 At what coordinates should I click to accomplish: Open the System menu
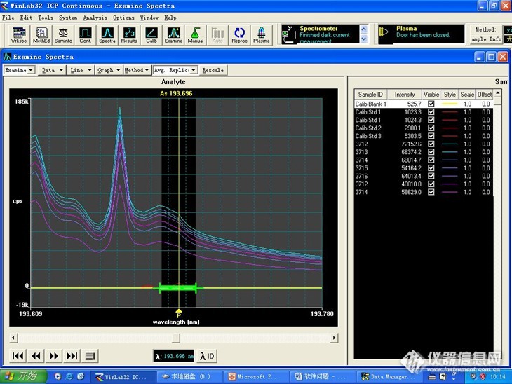68,18
